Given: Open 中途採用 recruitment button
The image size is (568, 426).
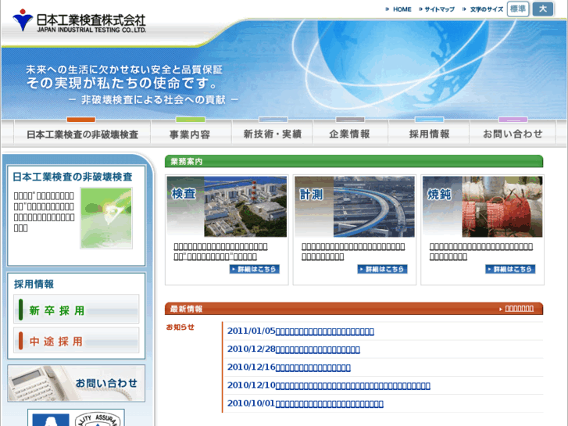Looking at the screenshot, I should pyautogui.click(x=76, y=341).
